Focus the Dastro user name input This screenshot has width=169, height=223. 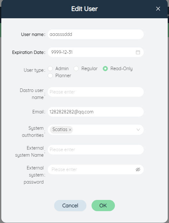pos(96,92)
